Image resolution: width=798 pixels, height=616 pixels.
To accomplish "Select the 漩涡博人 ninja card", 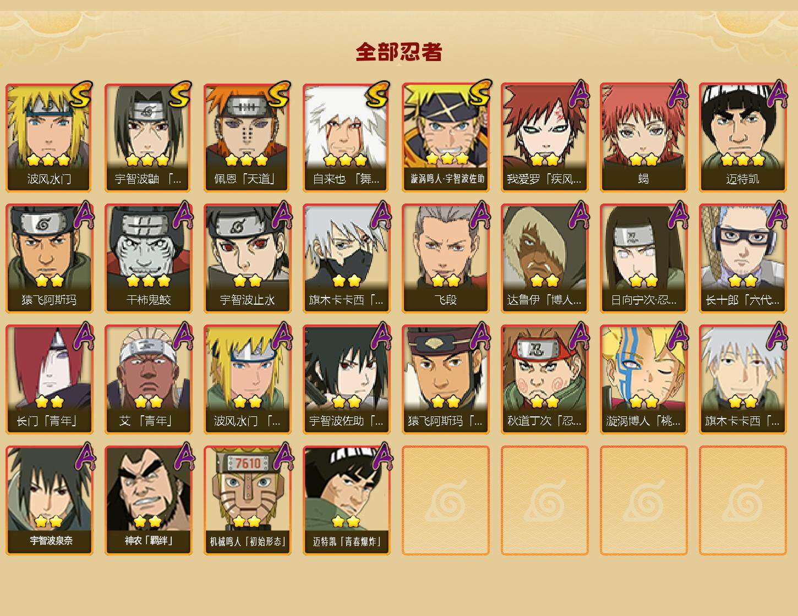I will tap(644, 380).
